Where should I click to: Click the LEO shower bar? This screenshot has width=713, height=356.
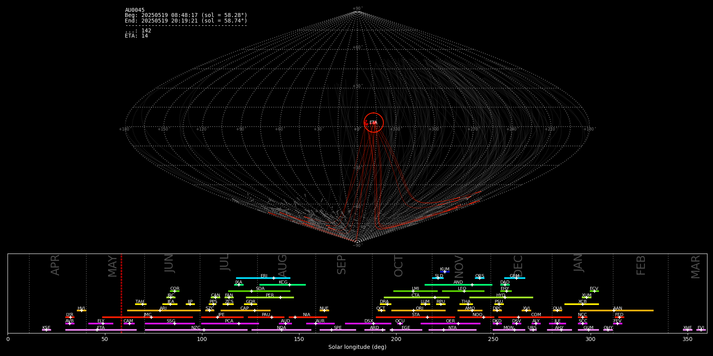[463, 291]
